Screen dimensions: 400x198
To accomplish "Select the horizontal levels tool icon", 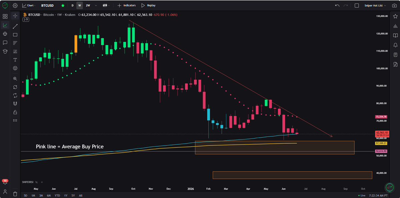I will click(x=15, y=51).
